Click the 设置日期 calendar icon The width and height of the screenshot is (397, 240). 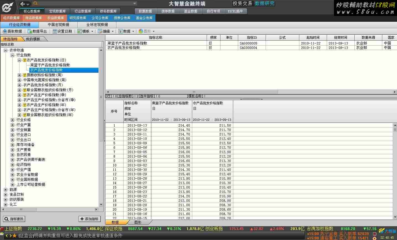pos(55,31)
